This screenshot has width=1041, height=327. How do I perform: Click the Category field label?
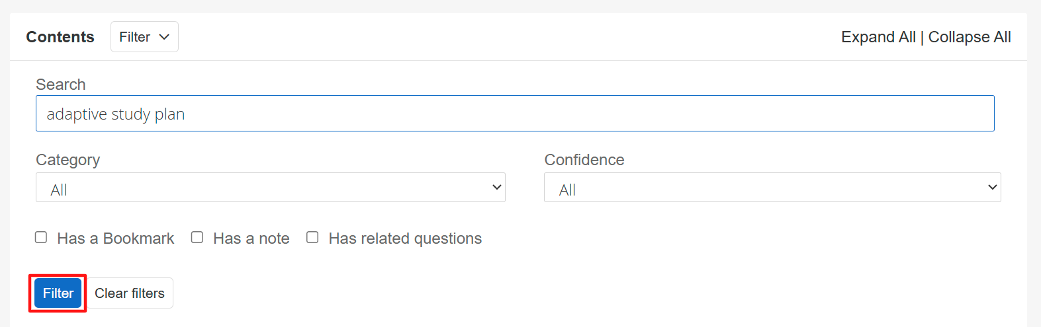pos(68,160)
